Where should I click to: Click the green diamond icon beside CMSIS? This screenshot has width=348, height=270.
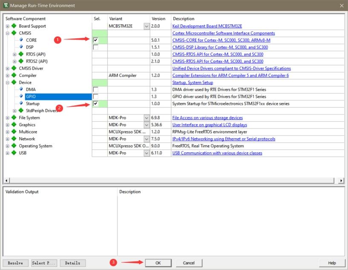pos(14,33)
